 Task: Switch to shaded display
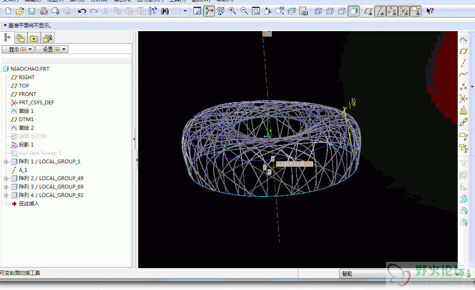(x=354, y=11)
